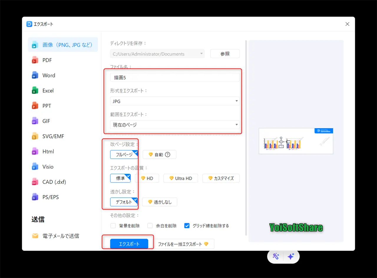Click the GIF format icon

[35, 121]
